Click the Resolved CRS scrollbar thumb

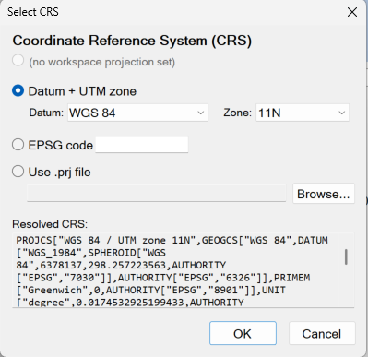[346, 257]
